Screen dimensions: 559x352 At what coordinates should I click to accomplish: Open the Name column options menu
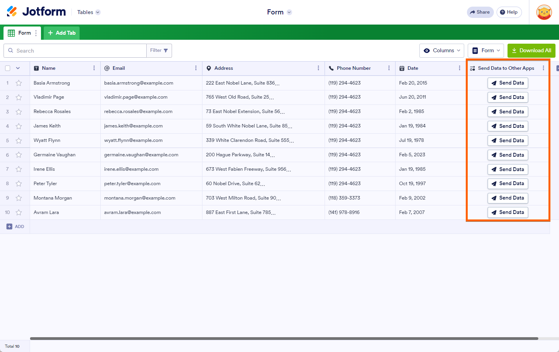[x=94, y=68]
